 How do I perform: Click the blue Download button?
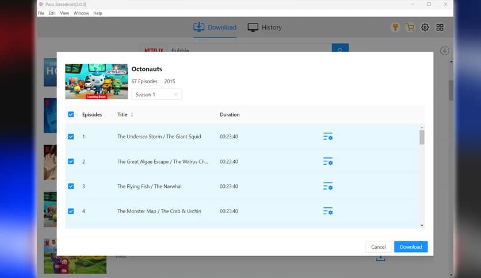pos(411,247)
